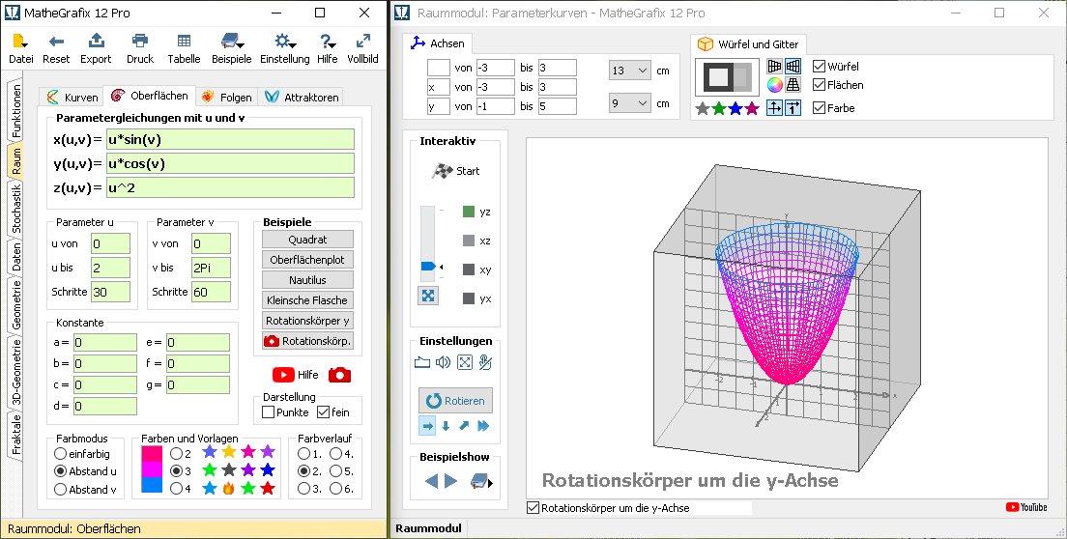This screenshot has width=1067, height=539.
Task: Load the Oberflächenplot example
Action: point(307,260)
